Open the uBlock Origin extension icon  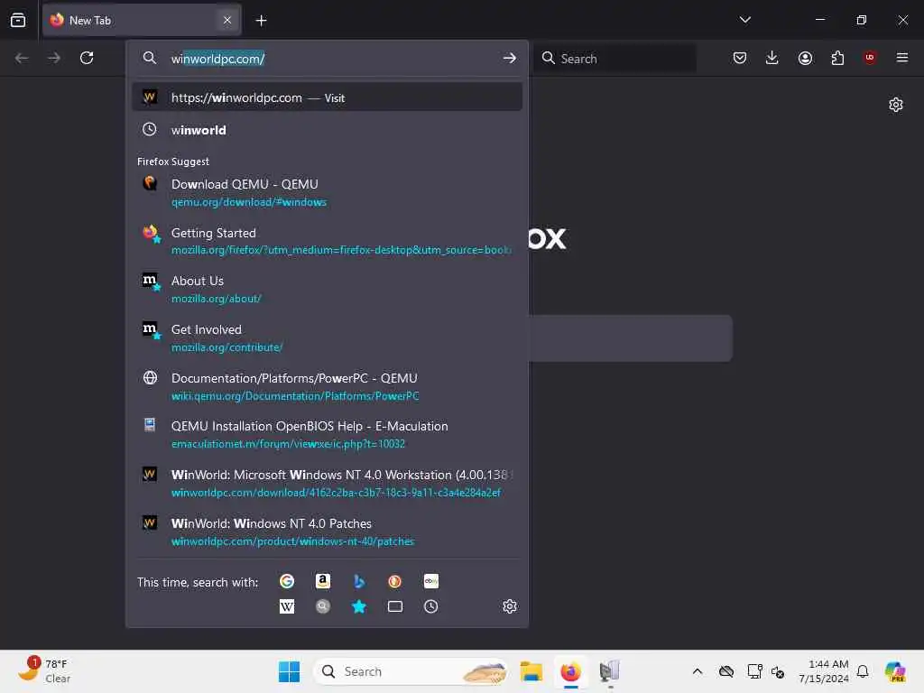point(870,57)
